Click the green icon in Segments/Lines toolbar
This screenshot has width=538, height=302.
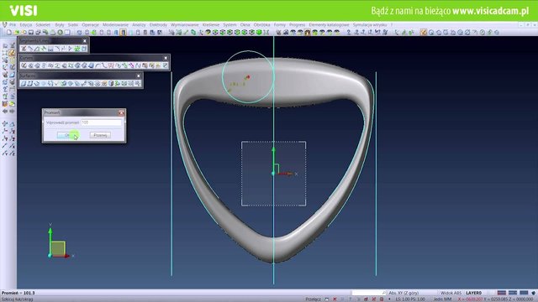[x=77, y=49]
